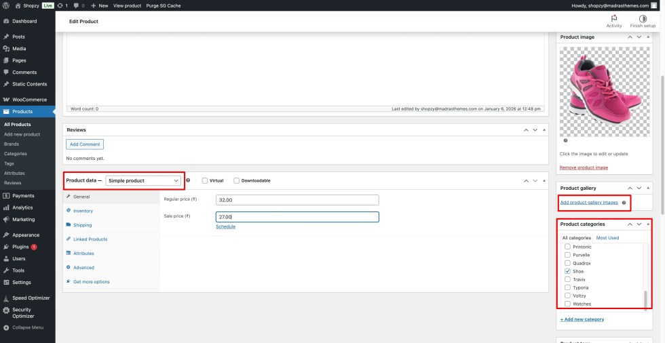Click help icon next to gallery images link
This screenshot has height=343, width=665.
[624, 203]
